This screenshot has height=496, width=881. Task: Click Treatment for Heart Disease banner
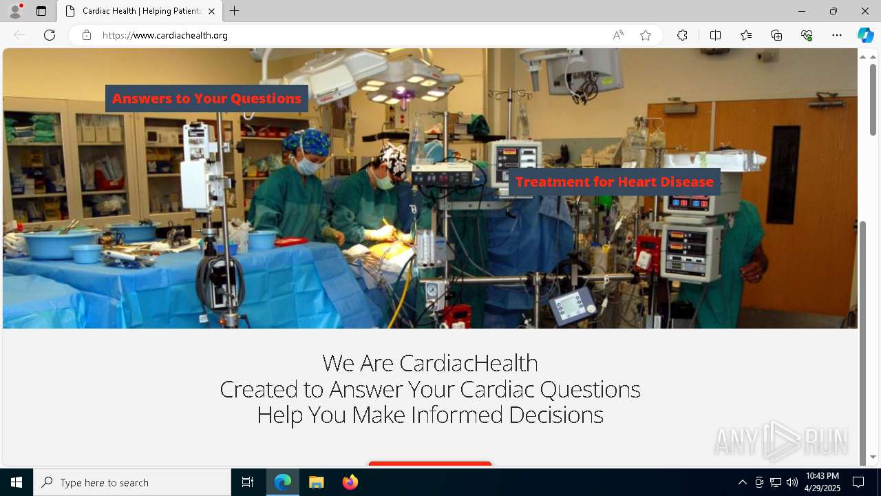point(614,182)
